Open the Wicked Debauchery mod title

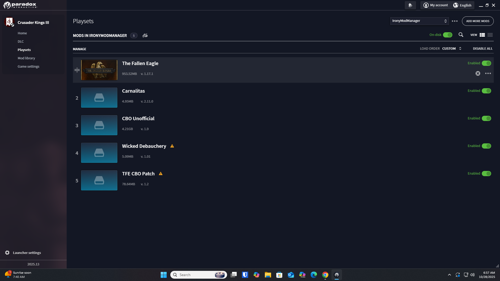click(x=144, y=146)
